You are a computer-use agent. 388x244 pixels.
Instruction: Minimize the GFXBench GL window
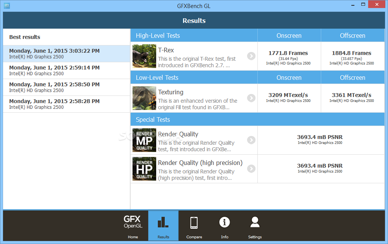(x=353, y=5)
